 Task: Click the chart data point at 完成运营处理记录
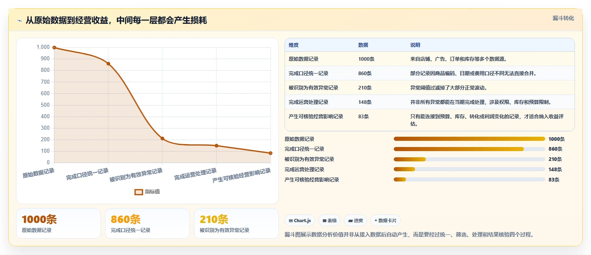(x=217, y=146)
